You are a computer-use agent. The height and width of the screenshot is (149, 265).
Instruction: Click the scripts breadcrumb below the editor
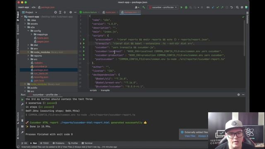point(93,90)
